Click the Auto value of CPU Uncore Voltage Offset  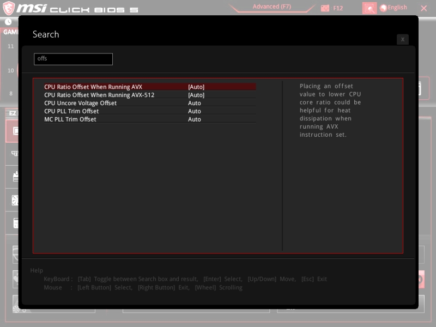pos(195,103)
